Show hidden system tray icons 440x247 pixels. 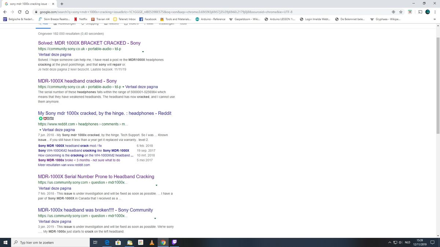390,242
